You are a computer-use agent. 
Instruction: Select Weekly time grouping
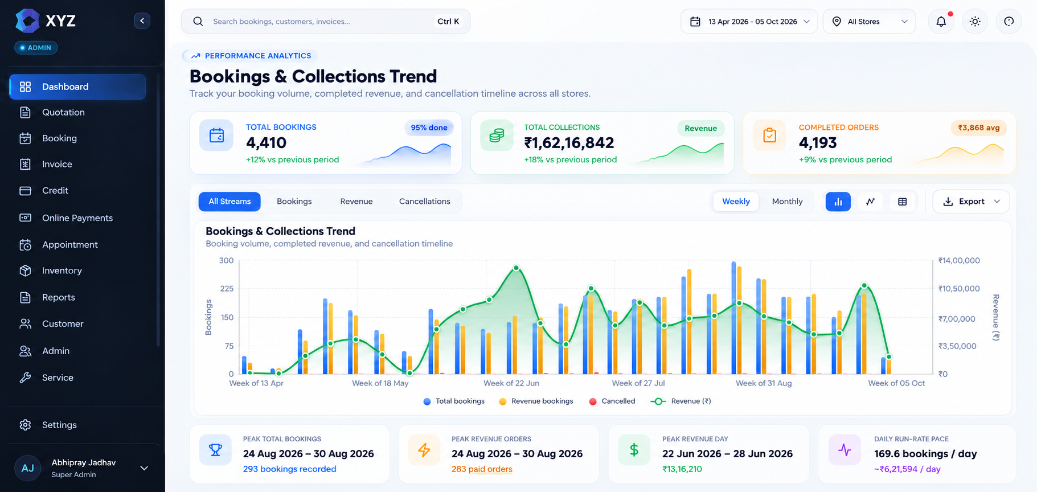coord(736,202)
